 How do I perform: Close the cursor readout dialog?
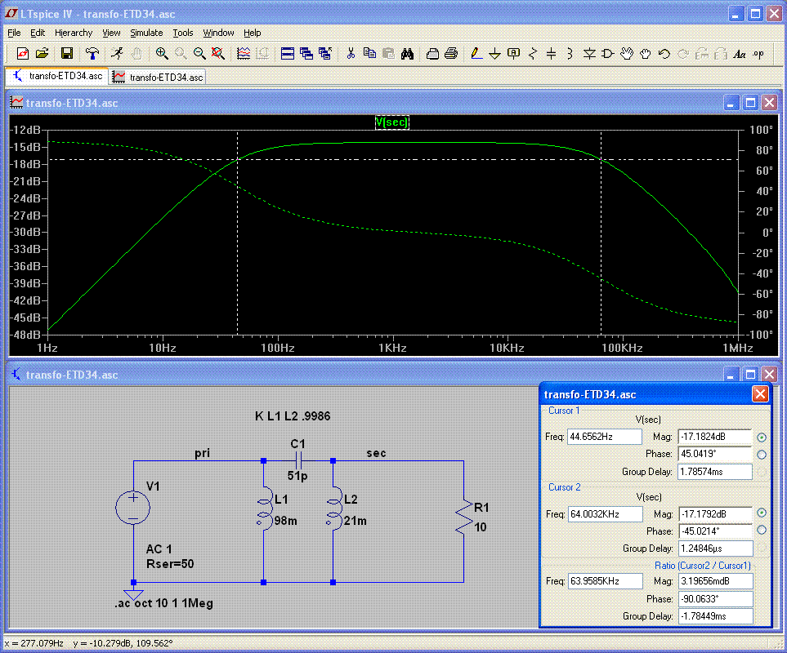[x=760, y=394]
